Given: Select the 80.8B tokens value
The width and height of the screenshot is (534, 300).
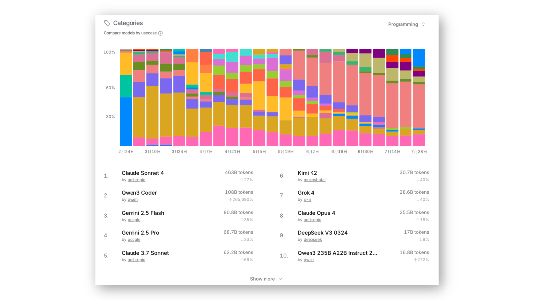Looking at the screenshot, I should (x=238, y=212).
